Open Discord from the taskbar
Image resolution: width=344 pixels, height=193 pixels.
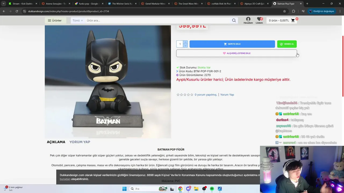click(188, 189)
